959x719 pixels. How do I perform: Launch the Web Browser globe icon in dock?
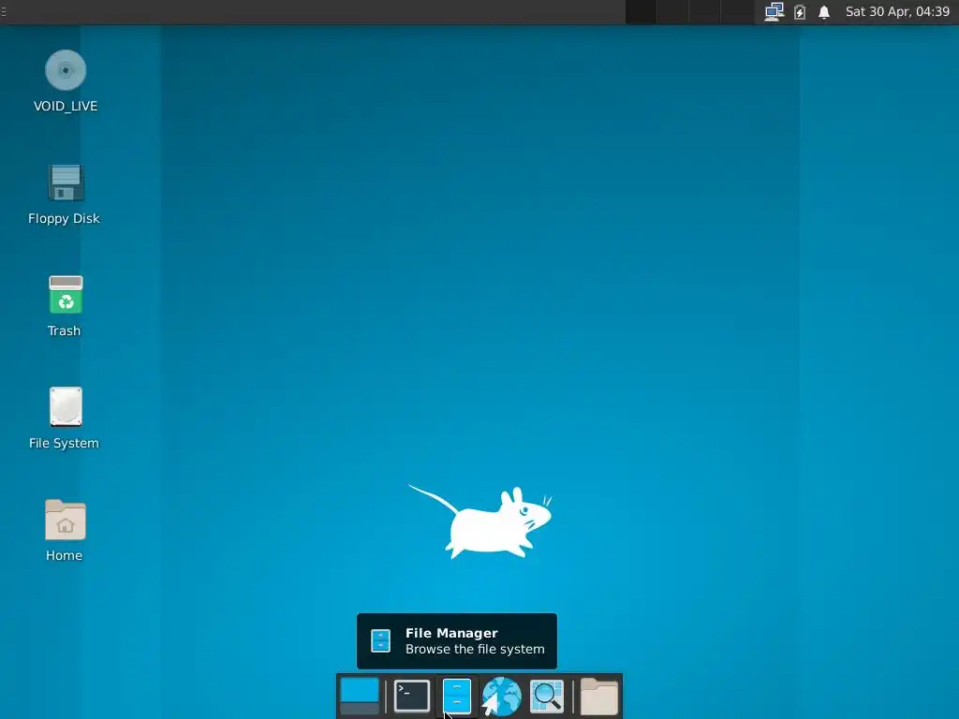pos(502,696)
